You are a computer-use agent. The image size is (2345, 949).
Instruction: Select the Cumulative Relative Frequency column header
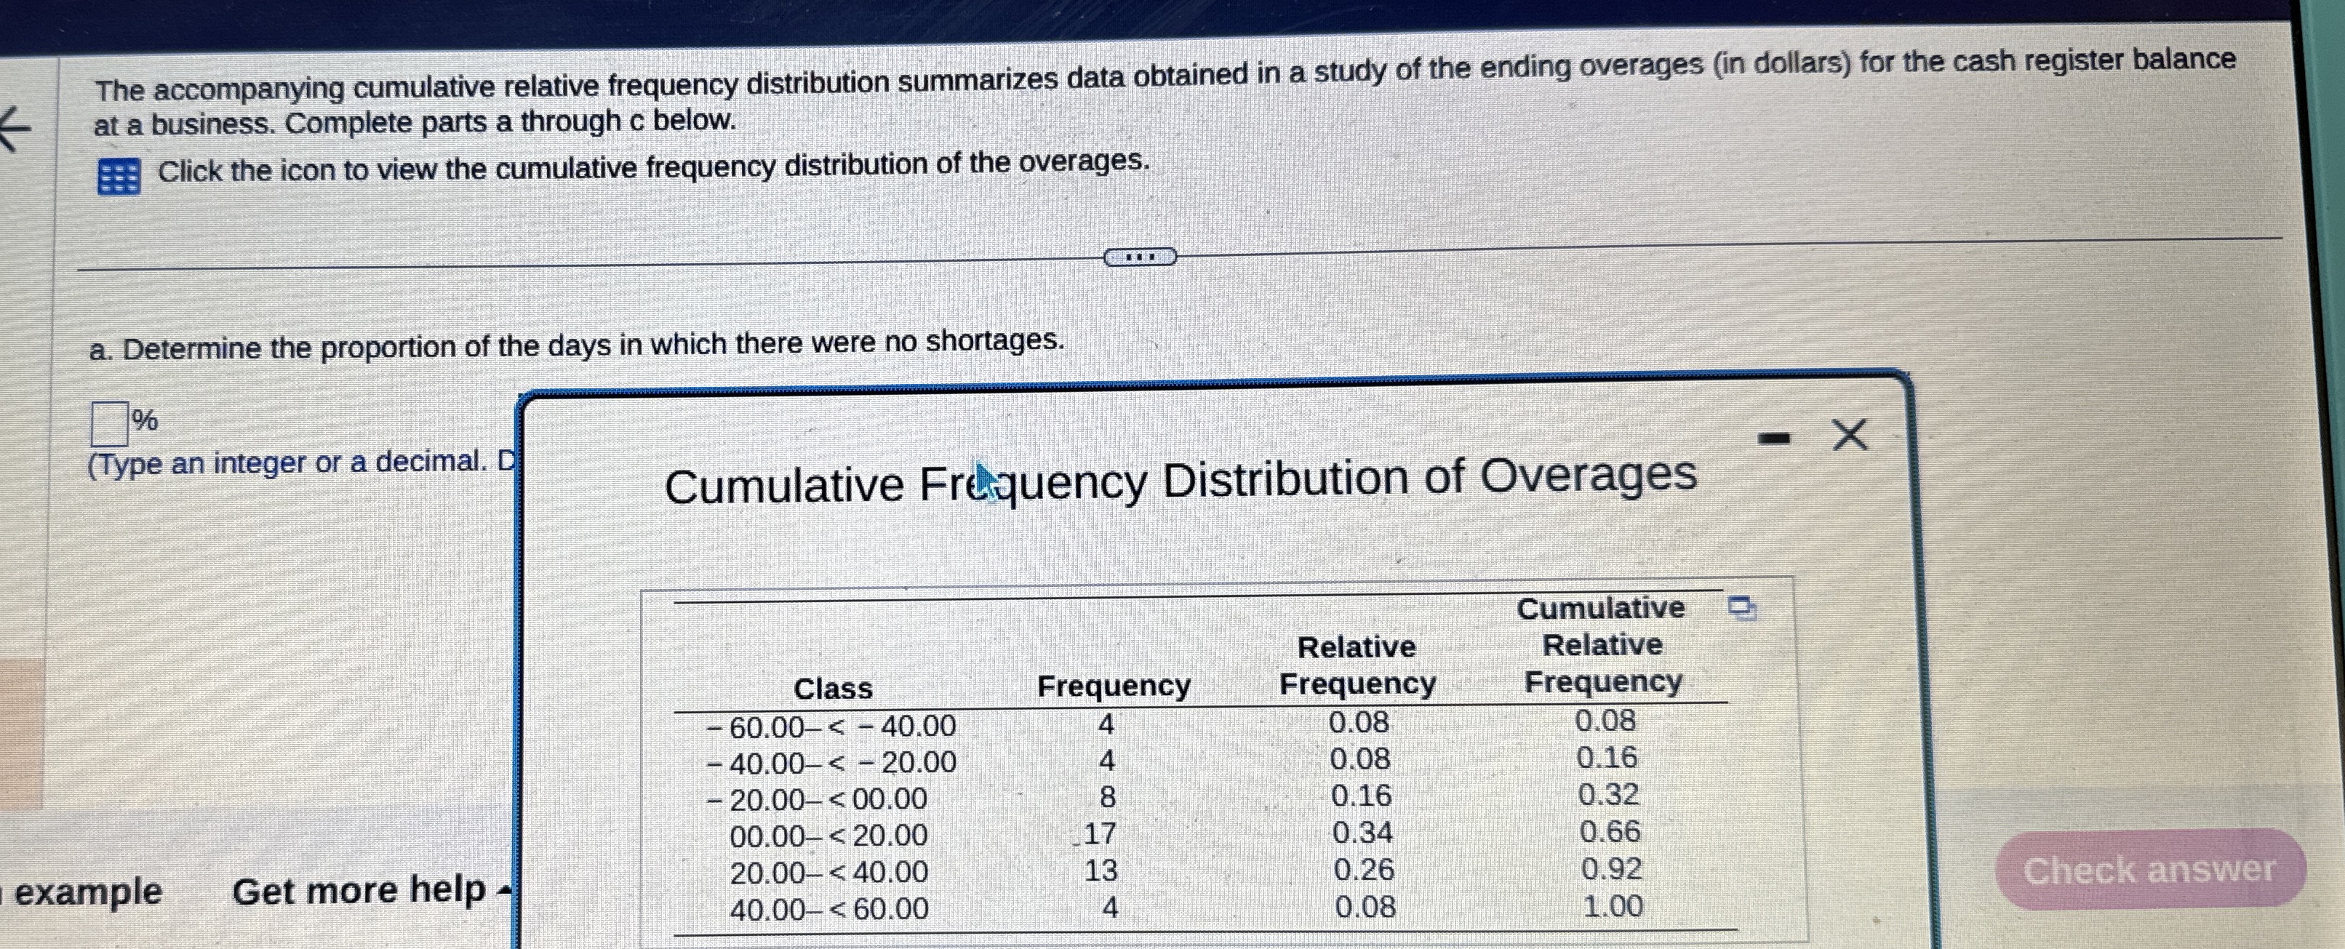click(1602, 644)
